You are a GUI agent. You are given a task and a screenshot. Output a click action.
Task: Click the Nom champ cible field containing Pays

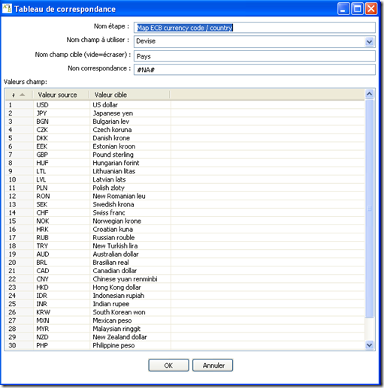(x=255, y=56)
